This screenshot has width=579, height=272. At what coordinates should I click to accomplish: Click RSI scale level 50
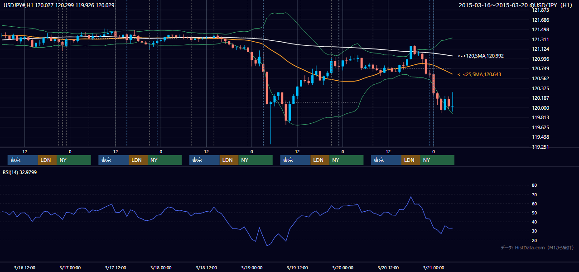(534, 213)
